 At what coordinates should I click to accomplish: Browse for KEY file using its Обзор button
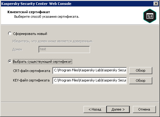141,81
